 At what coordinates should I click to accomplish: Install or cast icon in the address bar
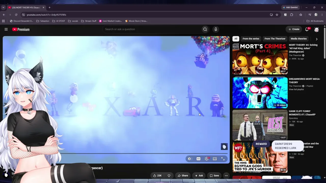click(271, 15)
